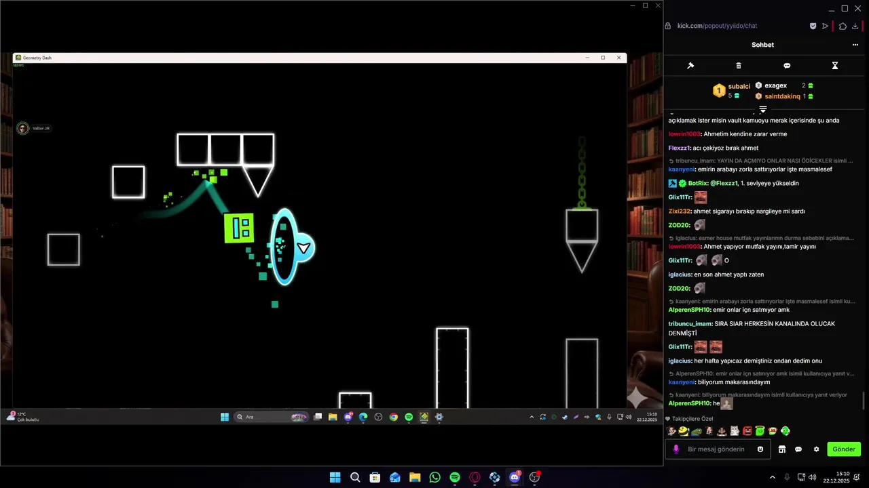
Task: Open the extensions puzzle icon
Action: [843, 26]
